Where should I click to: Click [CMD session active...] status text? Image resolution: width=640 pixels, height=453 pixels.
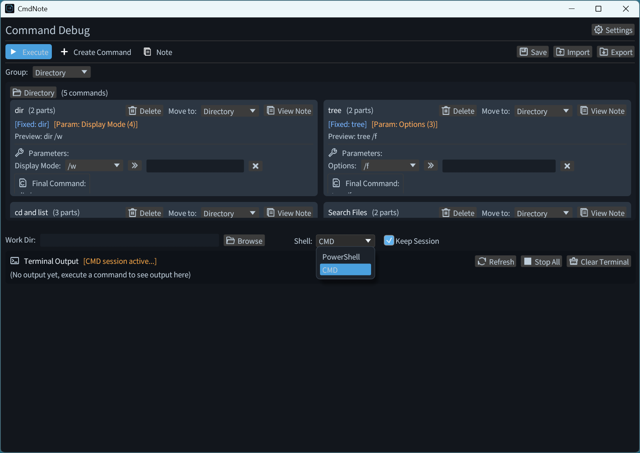pos(120,261)
